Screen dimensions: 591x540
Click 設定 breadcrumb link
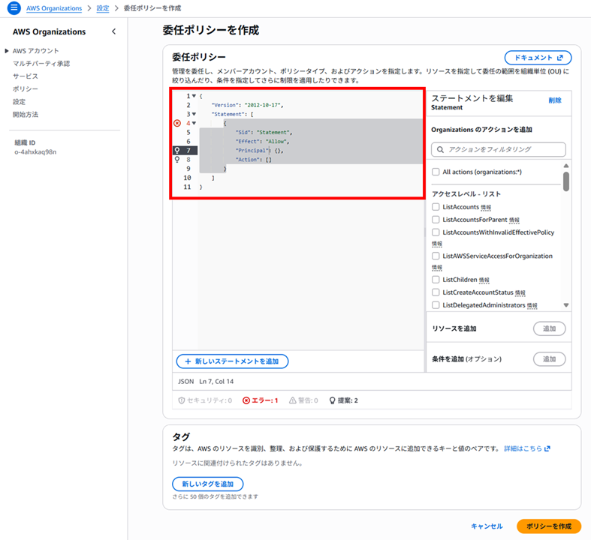103,8
